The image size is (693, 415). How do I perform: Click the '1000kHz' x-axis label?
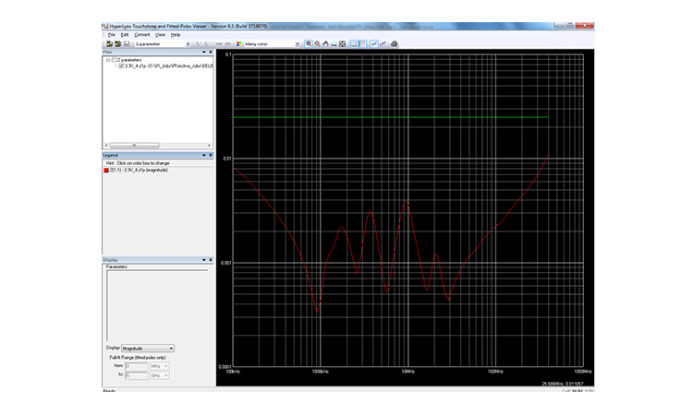pyautogui.click(x=320, y=372)
